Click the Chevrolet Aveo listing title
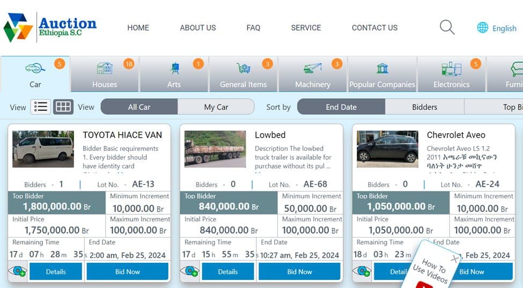The height and width of the screenshot is (288, 523). point(456,135)
